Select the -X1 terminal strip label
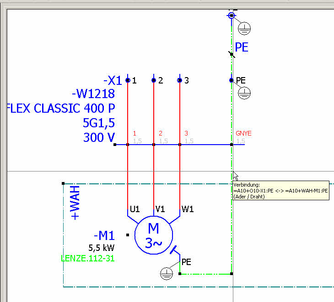Screen dimensions: 334x302 pos(113,81)
